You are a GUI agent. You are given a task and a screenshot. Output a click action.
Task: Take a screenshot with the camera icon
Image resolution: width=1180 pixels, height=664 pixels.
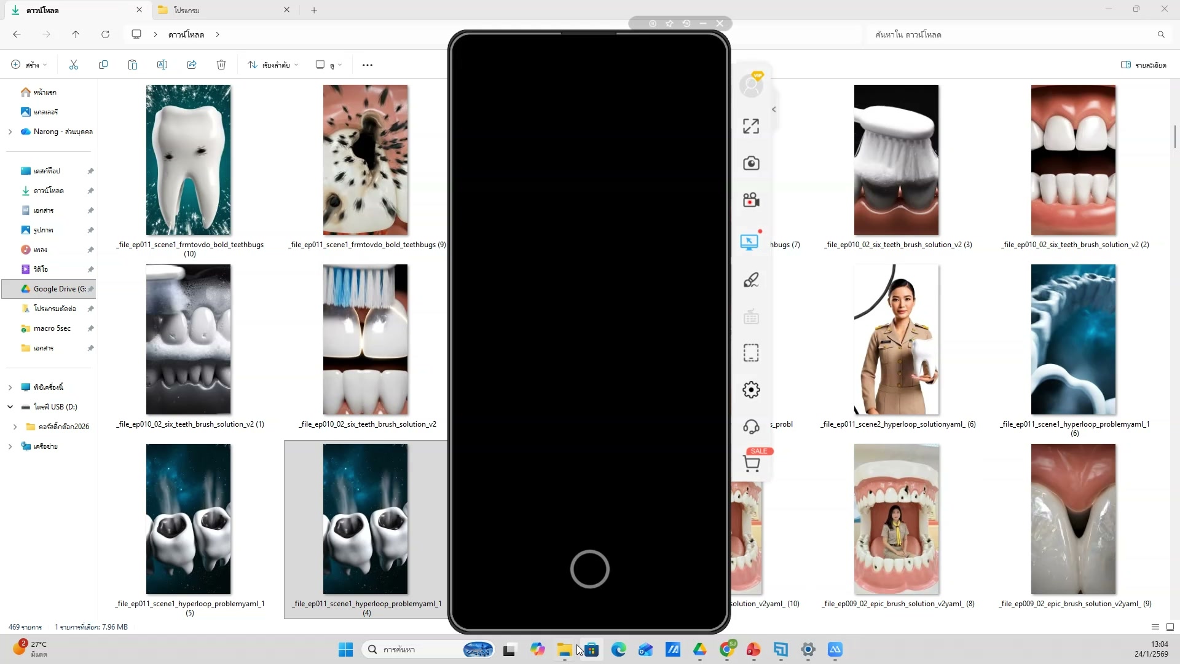[x=750, y=163]
